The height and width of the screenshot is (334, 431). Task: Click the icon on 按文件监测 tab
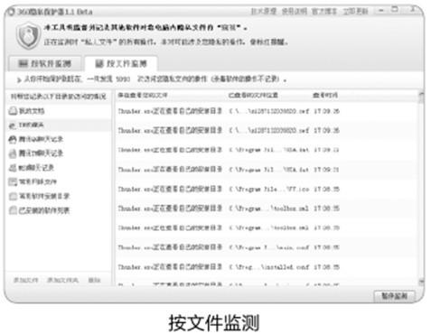click(x=99, y=63)
